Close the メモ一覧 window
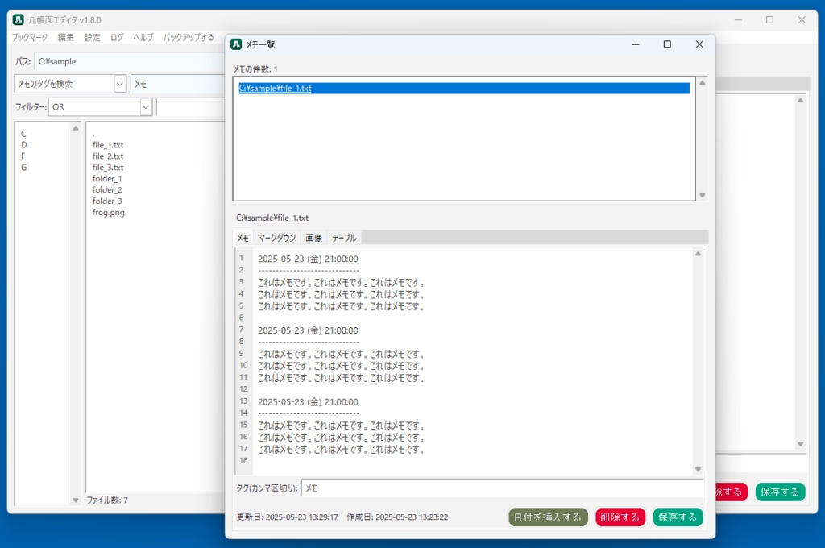Viewport: 825px width, 548px height. point(699,44)
